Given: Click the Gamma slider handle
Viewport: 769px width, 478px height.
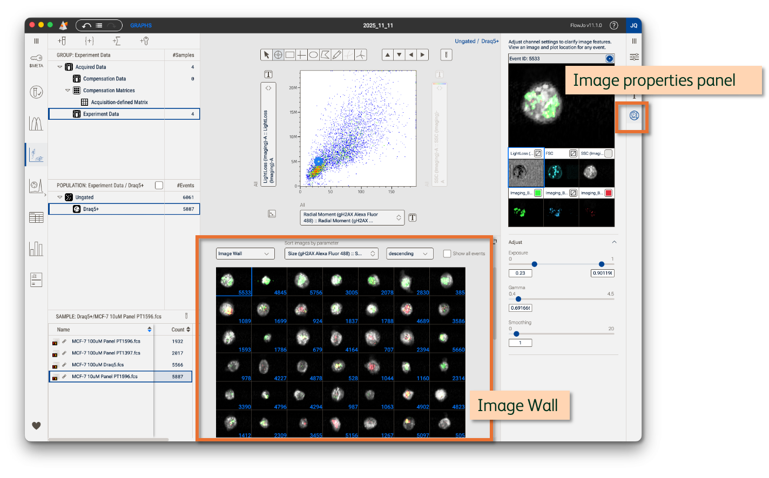Looking at the screenshot, I should 518,299.
